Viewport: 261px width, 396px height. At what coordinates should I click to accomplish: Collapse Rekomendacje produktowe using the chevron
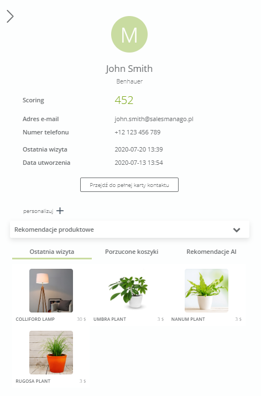(x=237, y=230)
